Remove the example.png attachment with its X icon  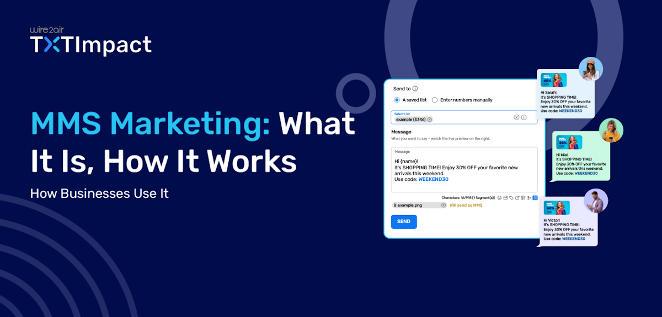pyautogui.click(x=444, y=205)
